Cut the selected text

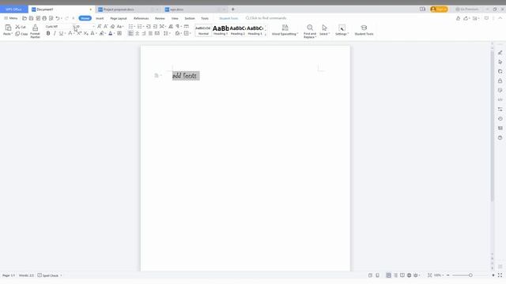pyautogui.click(x=21, y=27)
